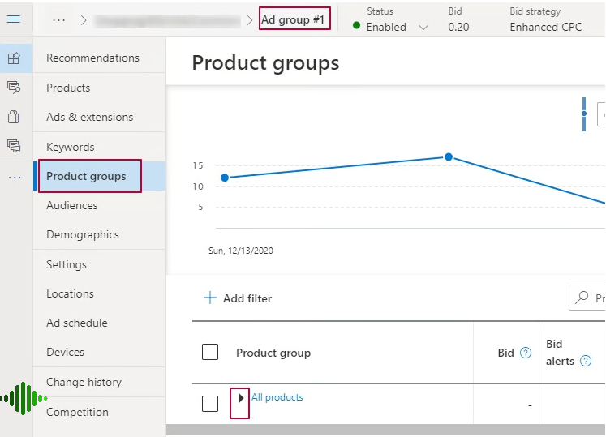Open the Keywords menu item

(71, 147)
